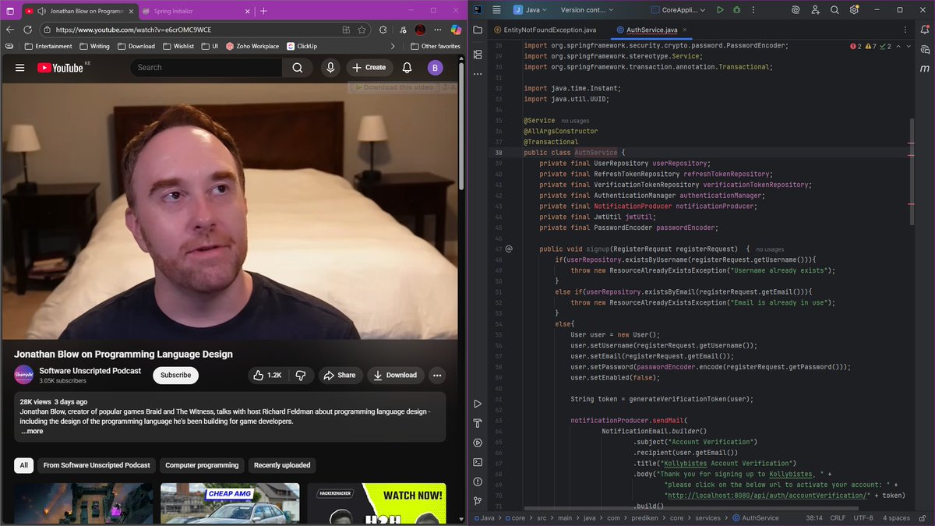Open YouTube guide hamburger menu

click(x=20, y=68)
